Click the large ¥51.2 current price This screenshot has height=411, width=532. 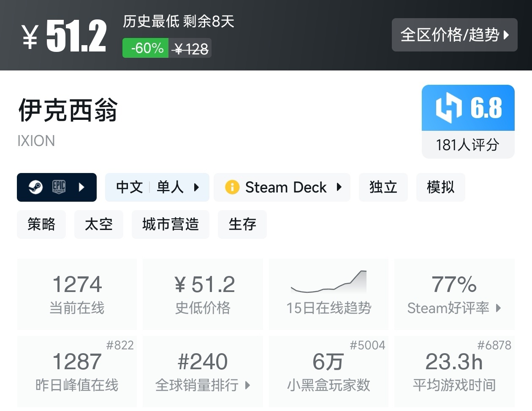64,36
